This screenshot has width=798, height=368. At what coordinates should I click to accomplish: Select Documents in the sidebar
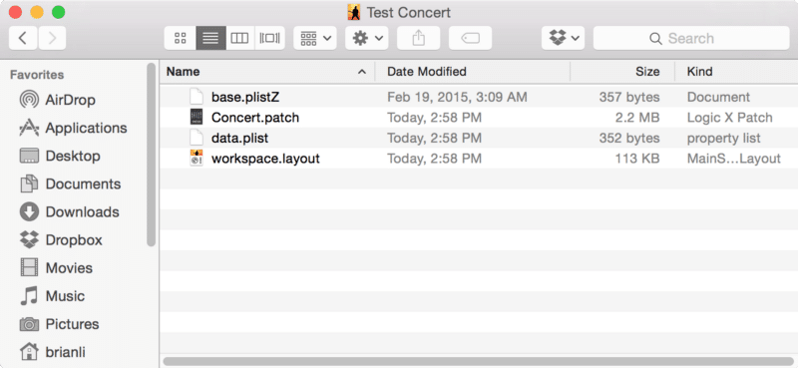(x=70, y=184)
